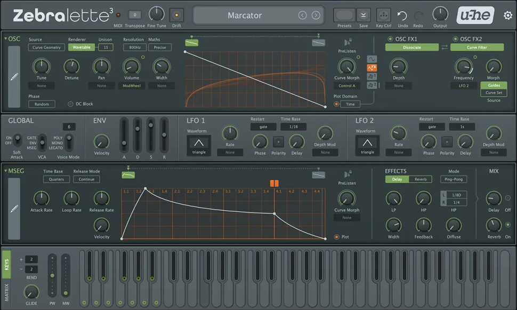Screen dimensions: 517x310
Task: Click the Marcator preset name display
Action: pyautogui.click(x=245, y=15)
